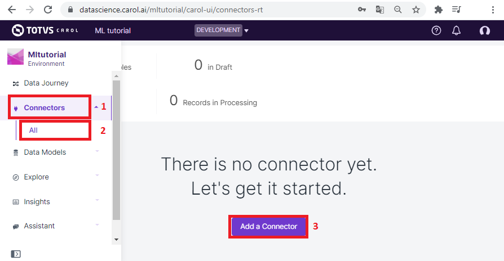Expand the DEVELOPMENT environment dropdown

coord(246,31)
